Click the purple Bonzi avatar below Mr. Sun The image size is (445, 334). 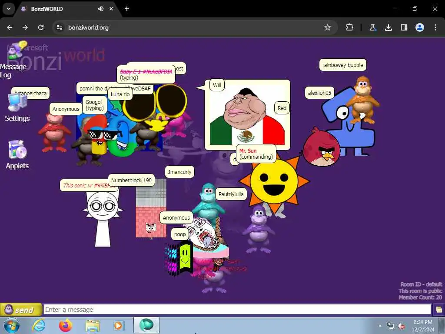258,229
